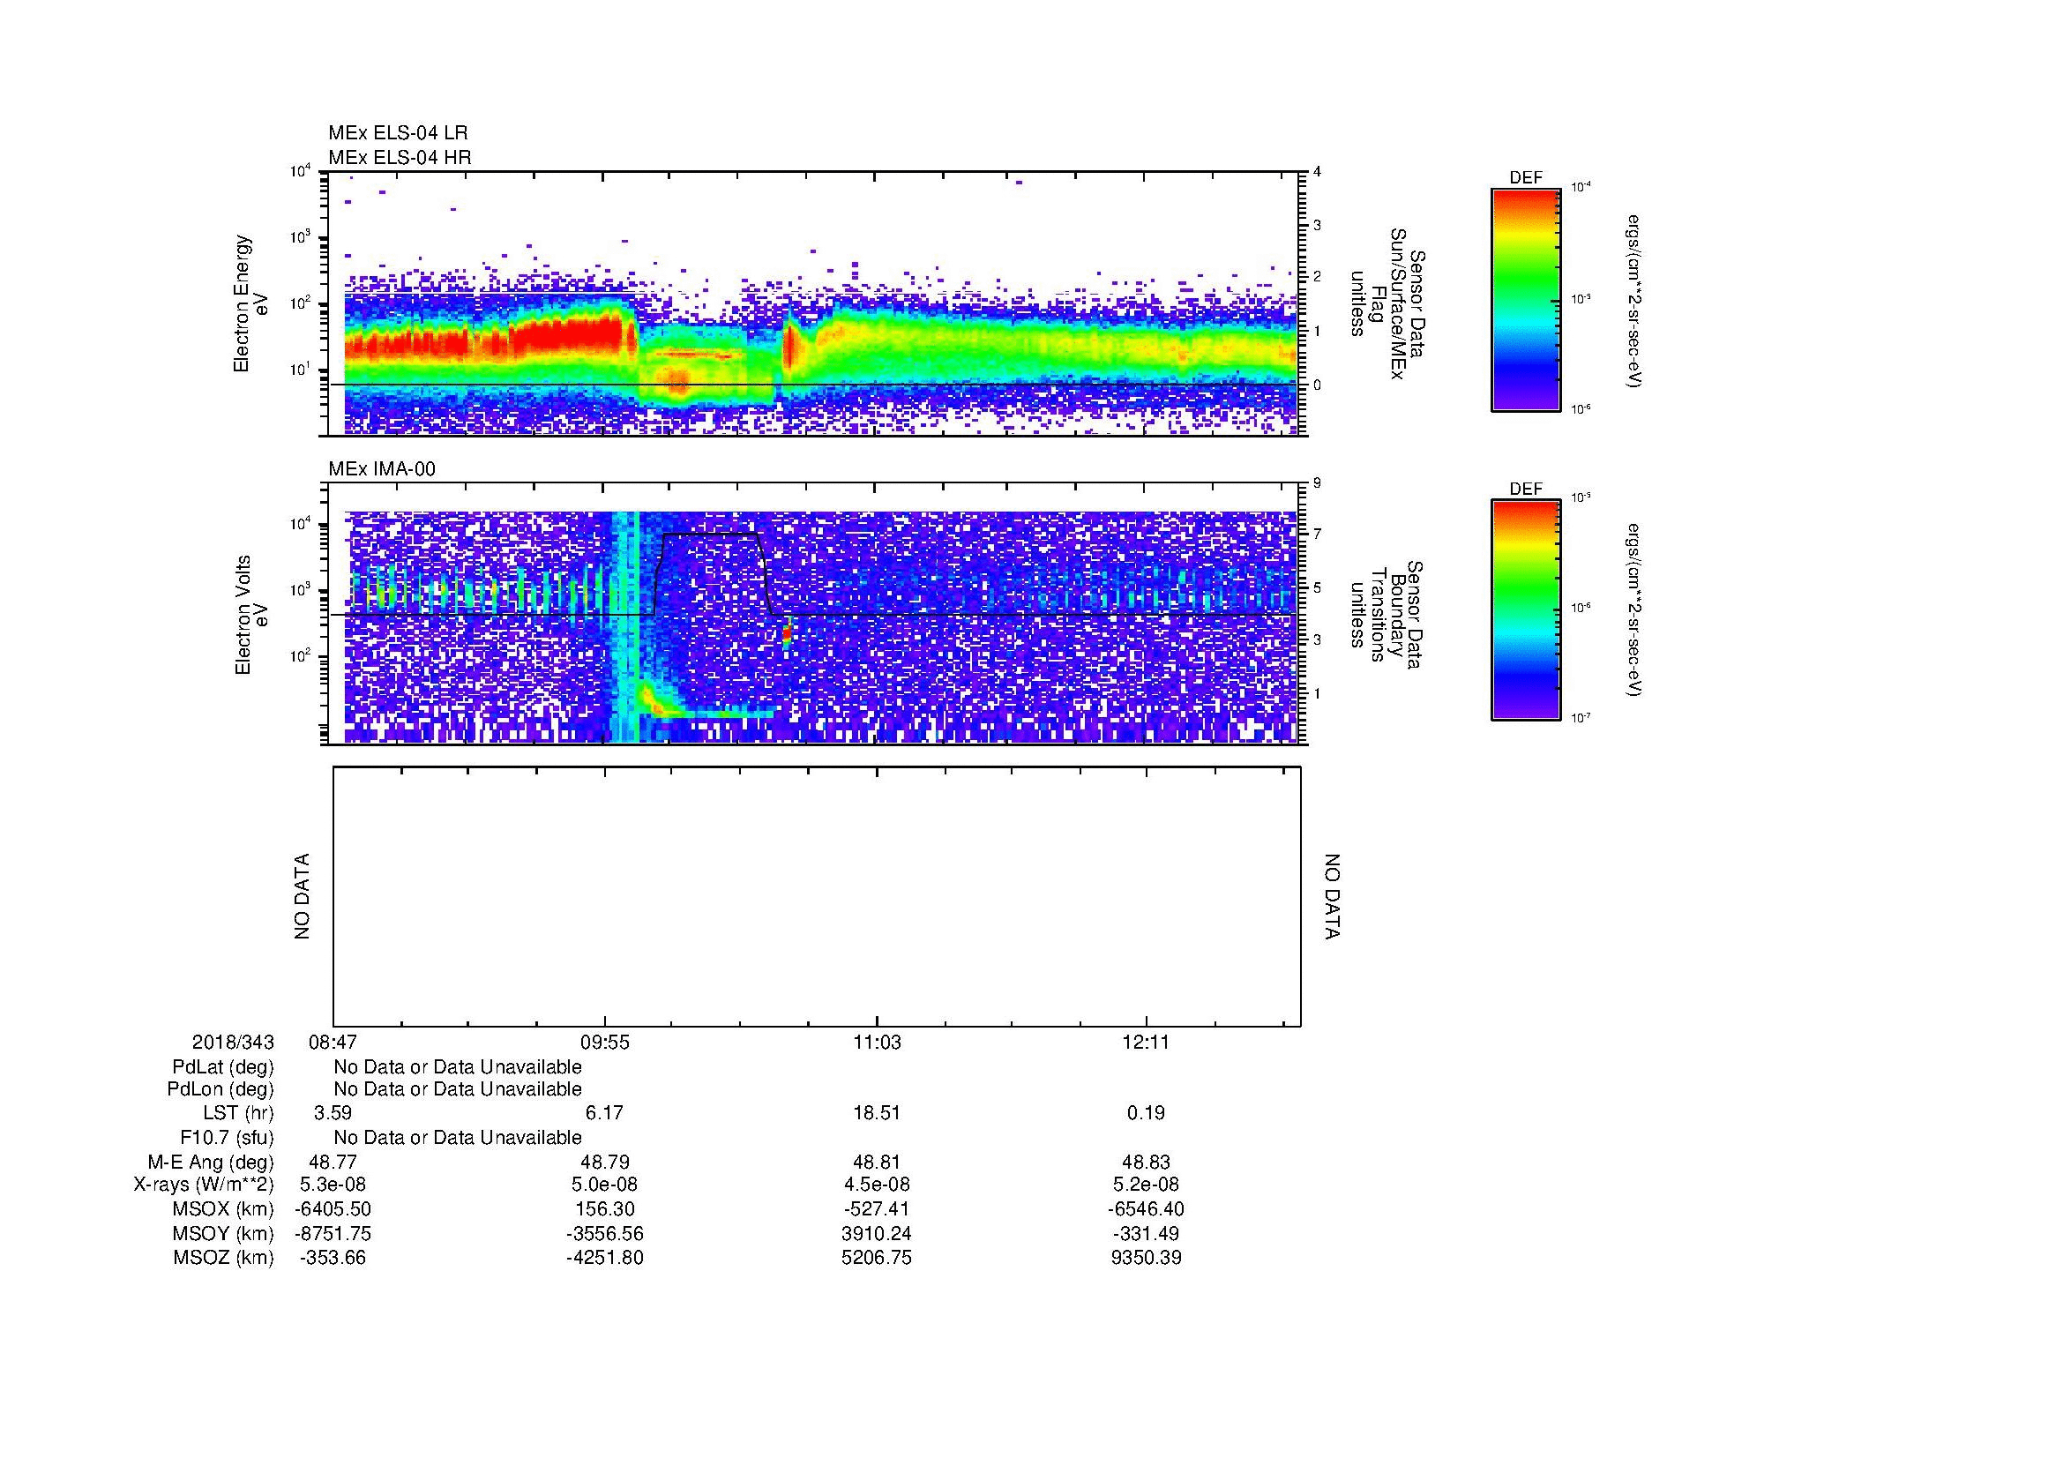Click the MSOZ value -4251.80
Viewport: 2063px width, 1458px height.
(605, 1258)
